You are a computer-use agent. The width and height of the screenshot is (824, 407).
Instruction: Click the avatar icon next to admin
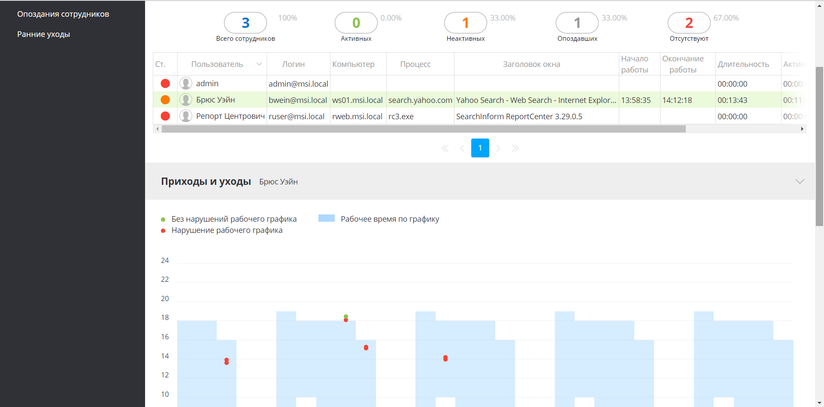[x=186, y=83]
